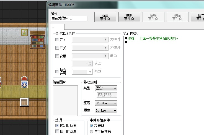Click the 新建事件页 button
Screen dimensions: 204x135
coord(105,17)
